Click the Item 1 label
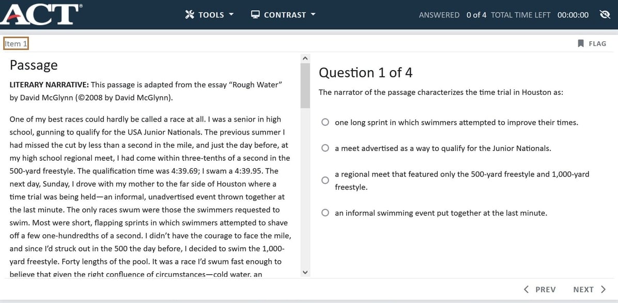618x303 pixels. [16, 43]
